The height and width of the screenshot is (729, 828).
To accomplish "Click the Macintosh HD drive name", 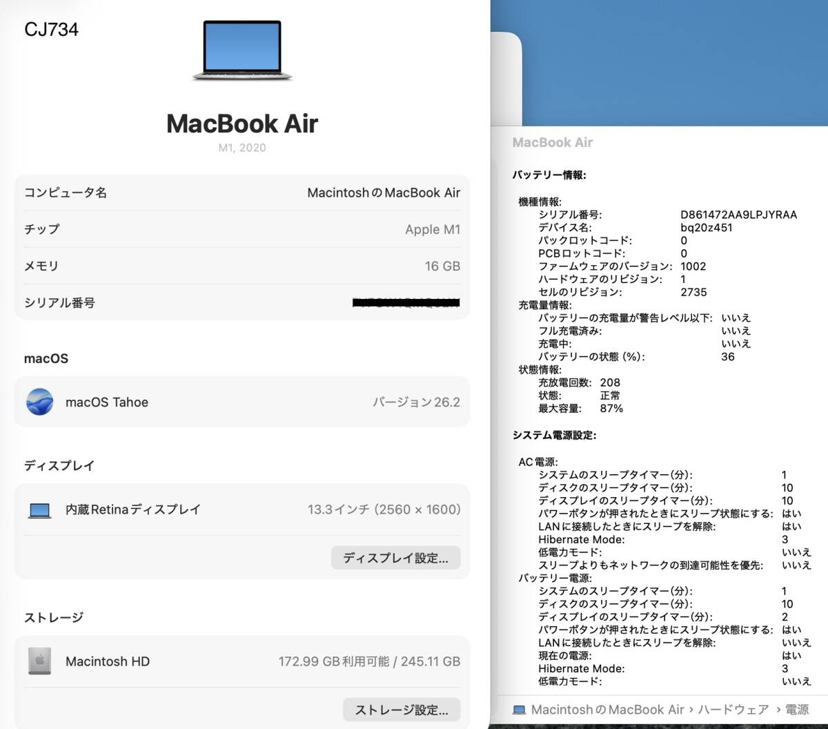I will (108, 661).
